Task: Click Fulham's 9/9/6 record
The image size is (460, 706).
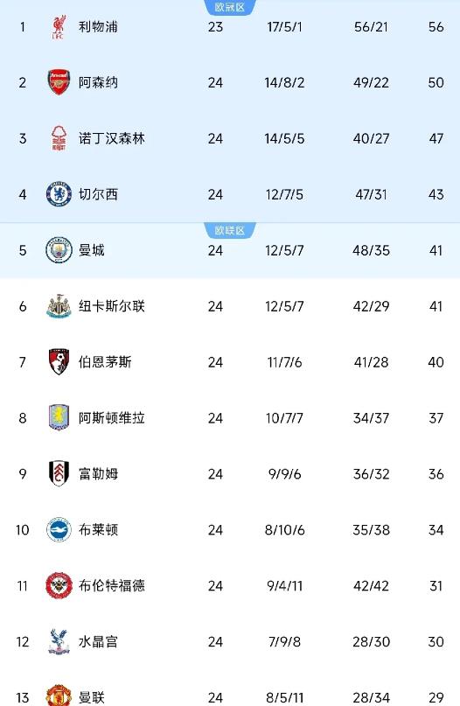Action: click(x=284, y=473)
